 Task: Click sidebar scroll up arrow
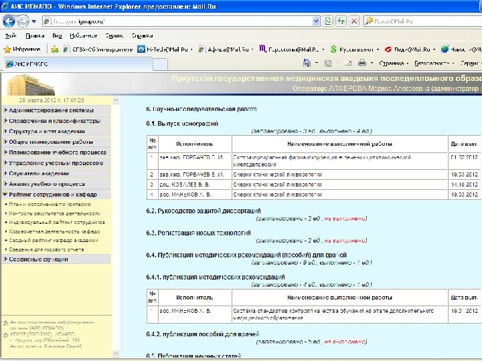click(116, 100)
